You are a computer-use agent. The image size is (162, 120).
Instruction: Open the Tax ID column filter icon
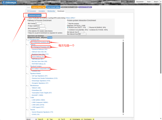[x=70, y=119]
